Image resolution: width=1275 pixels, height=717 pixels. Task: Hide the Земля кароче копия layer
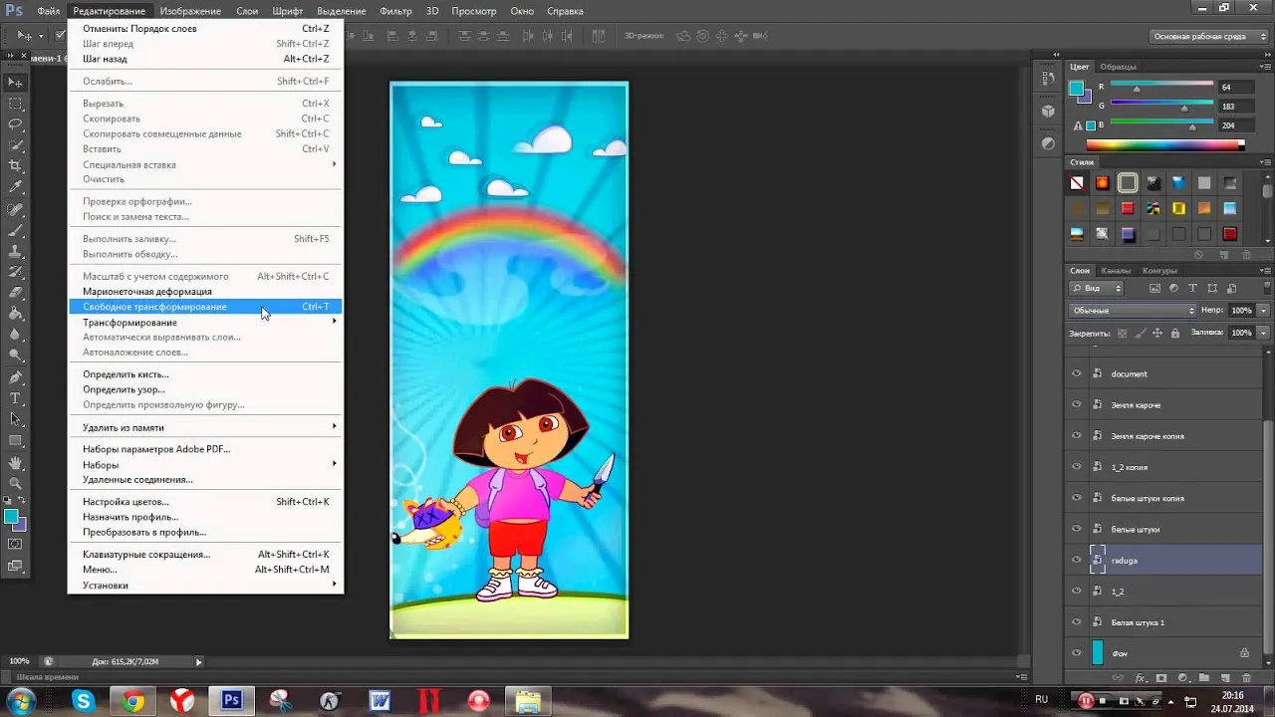pos(1076,435)
